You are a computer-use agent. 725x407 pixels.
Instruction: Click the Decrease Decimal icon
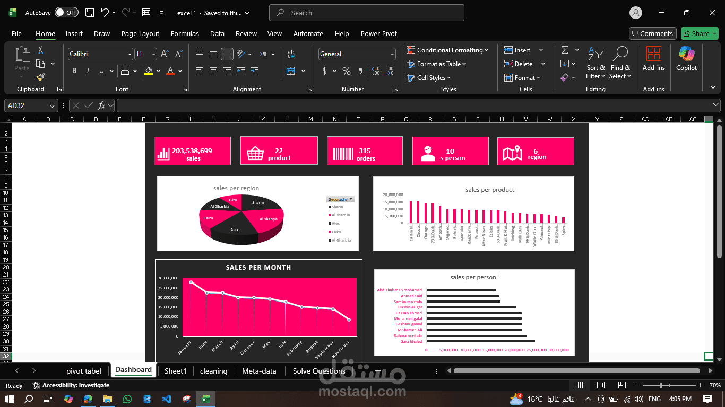pos(390,71)
